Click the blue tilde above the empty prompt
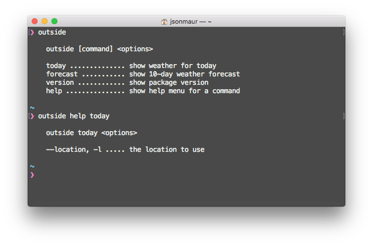Viewport: 373px width, 246px height. coord(32,166)
